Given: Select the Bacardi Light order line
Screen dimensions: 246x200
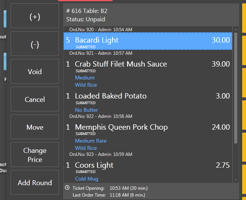Looking at the screenshot, I should point(148,41).
